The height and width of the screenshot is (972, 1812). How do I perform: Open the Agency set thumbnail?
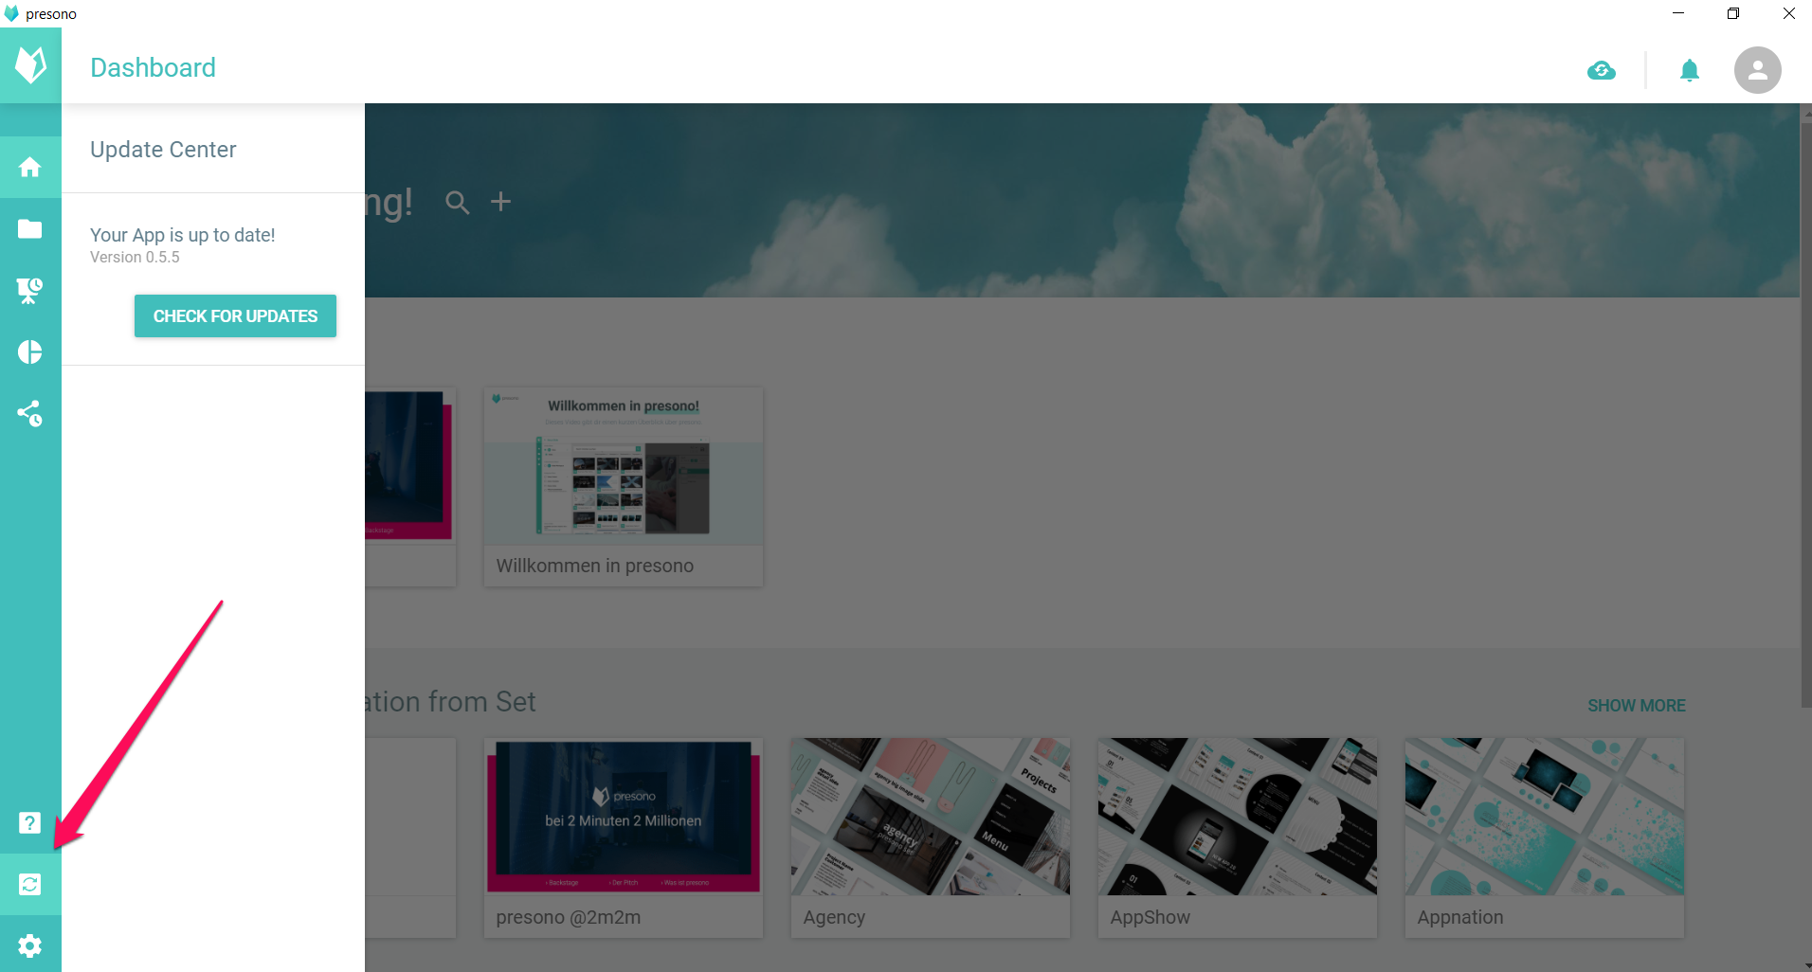931,817
